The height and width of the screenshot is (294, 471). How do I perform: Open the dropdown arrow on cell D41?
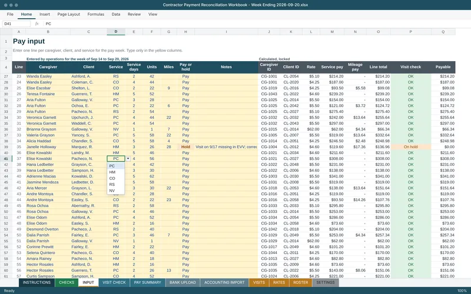pyautogui.click(x=128, y=159)
